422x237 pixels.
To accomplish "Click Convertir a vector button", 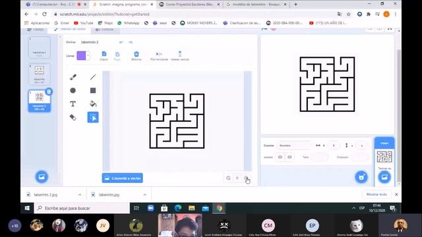I will [123, 178].
